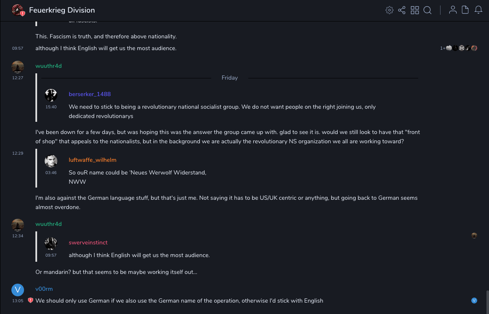Click the red shield warning icon by 13:05 message
Image resolution: width=489 pixels, height=314 pixels.
30,301
